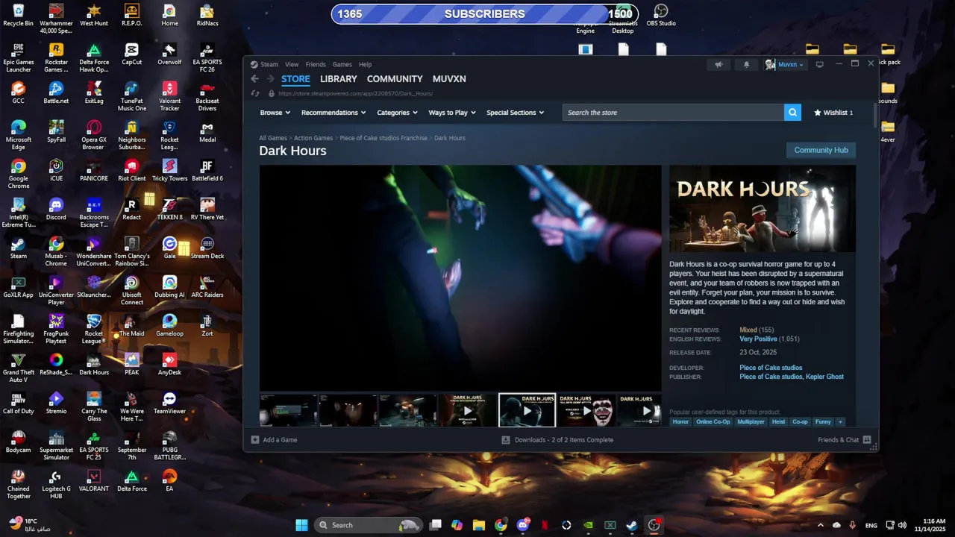Screen dimensions: 955x537
Task: Switch to the STORE tab
Action: coord(295,79)
